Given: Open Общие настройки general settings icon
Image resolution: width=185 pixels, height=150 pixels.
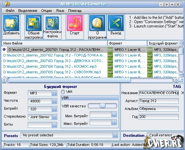Looking at the screenshot, I should click(34, 23).
